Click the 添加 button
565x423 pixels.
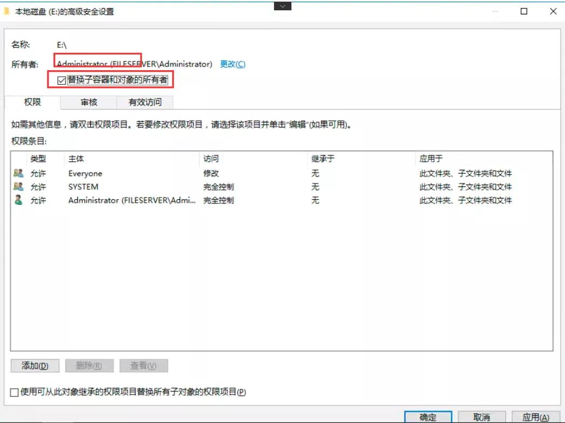point(35,365)
